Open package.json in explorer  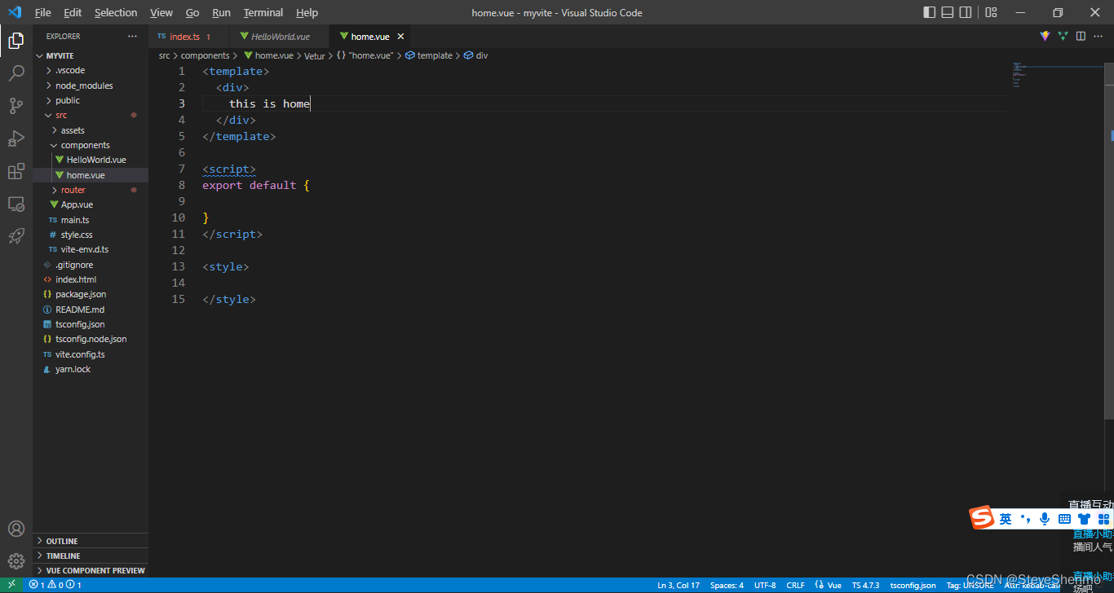click(x=91, y=294)
